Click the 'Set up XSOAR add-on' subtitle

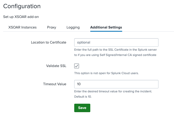pos(21,17)
